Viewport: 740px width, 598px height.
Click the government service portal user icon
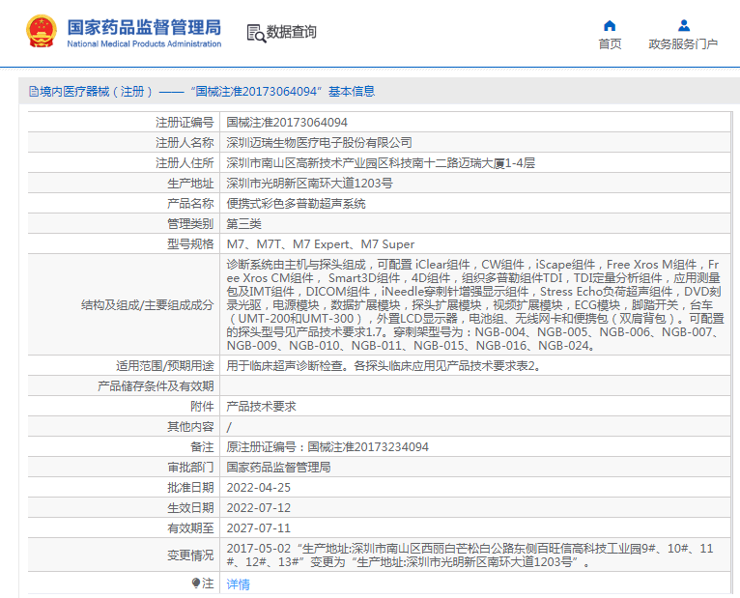pyautogui.click(x=683, y=25)
